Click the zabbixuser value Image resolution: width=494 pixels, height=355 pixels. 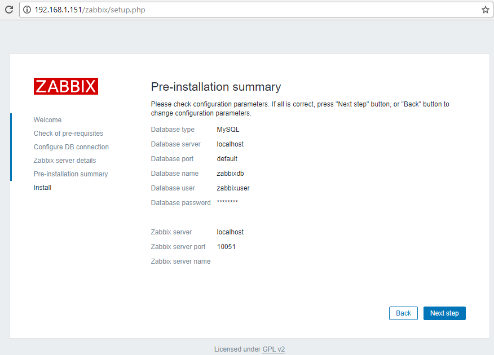233,188
